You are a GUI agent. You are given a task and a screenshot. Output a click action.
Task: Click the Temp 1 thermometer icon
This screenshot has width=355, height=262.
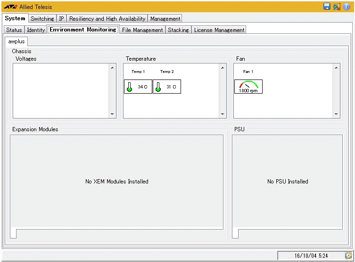(129, 87)
